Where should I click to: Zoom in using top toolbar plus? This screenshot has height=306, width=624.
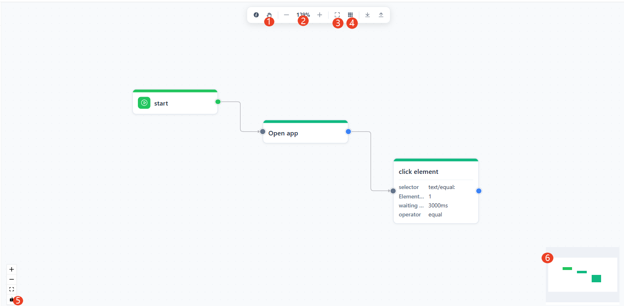[x=320, y=15]
